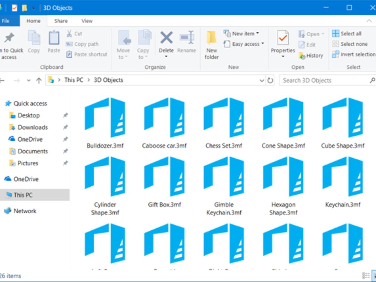Open Downloads in the Quick access list

pos(33,127)
